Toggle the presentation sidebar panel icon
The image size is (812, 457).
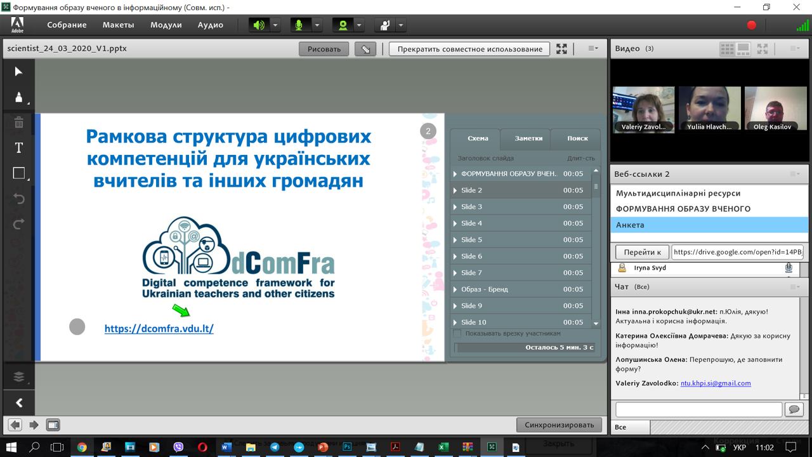[53, 425]
